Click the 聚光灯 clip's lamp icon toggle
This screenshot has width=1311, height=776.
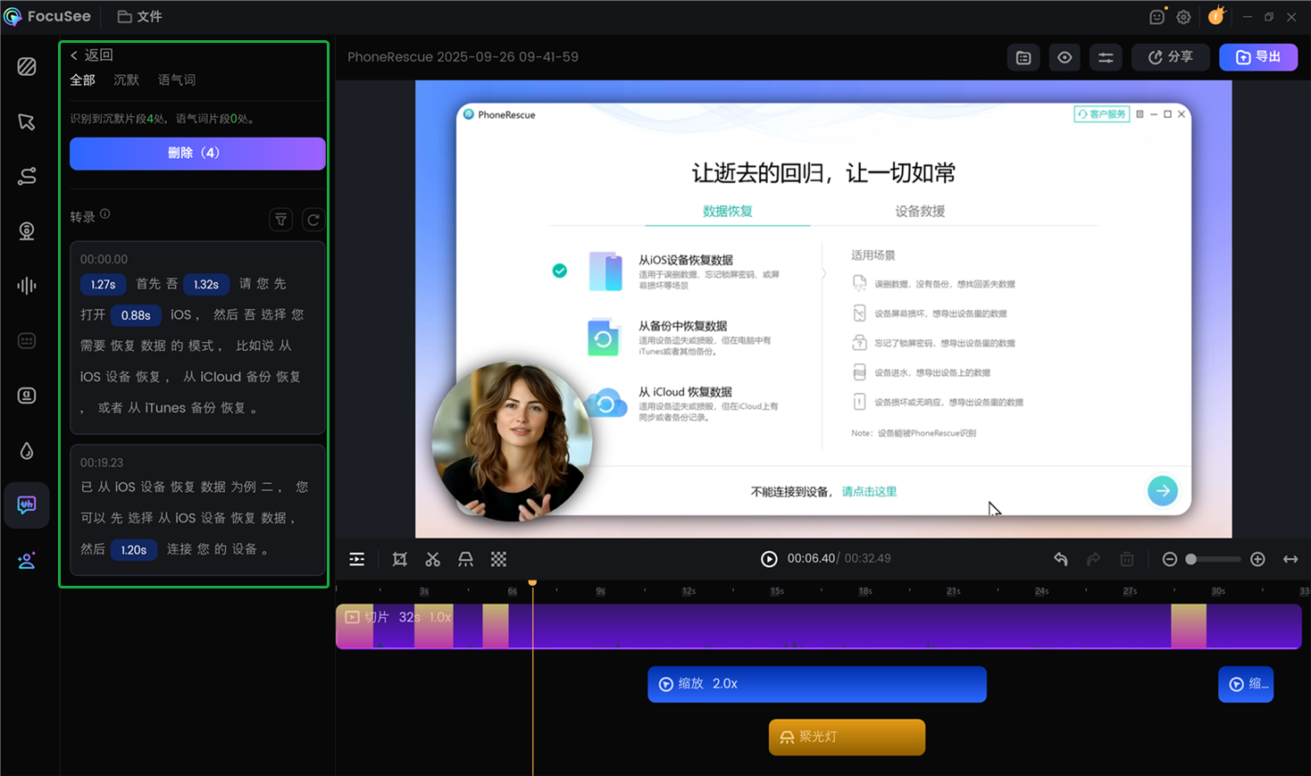click(786, 738)
